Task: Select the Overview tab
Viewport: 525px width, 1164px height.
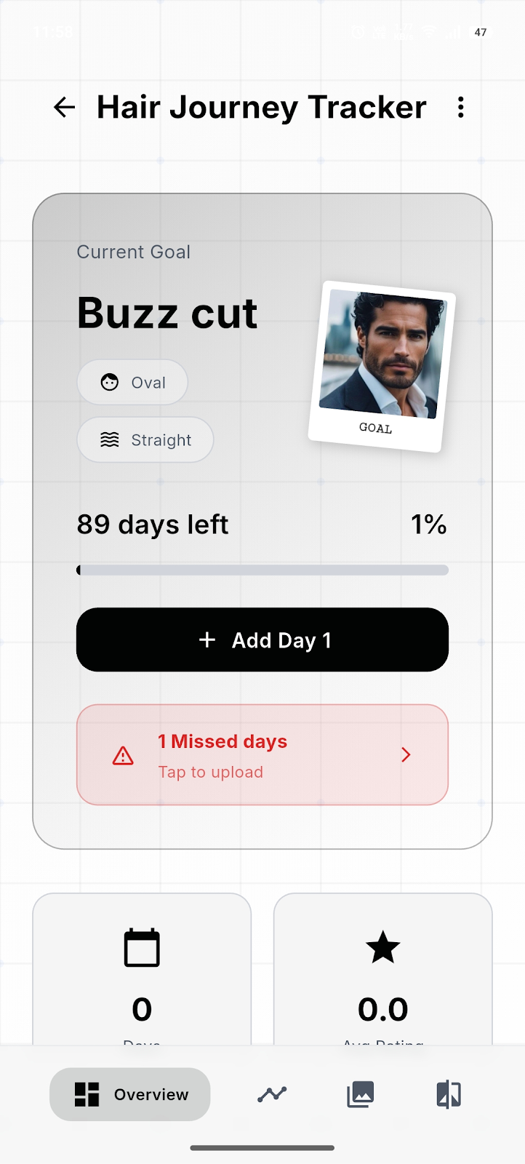Action: point(130,1094)
